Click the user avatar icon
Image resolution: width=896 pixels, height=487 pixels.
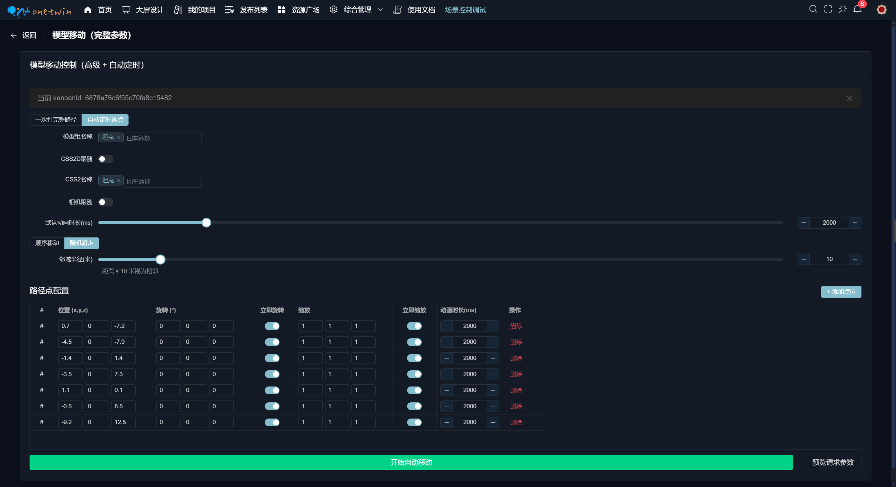tap(881, 9)
